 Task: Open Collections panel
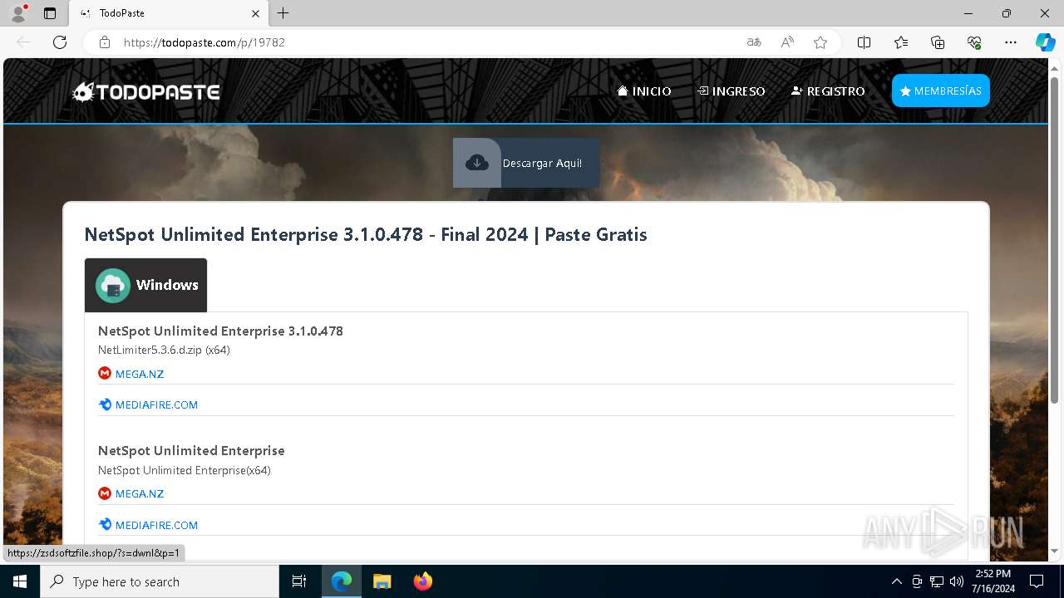coord(938,42)
